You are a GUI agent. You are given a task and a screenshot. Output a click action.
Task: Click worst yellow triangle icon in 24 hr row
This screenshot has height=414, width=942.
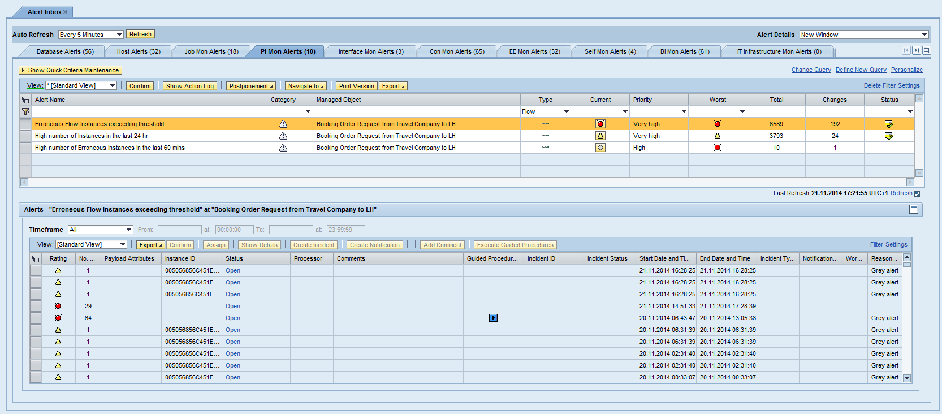click(718, 136)
